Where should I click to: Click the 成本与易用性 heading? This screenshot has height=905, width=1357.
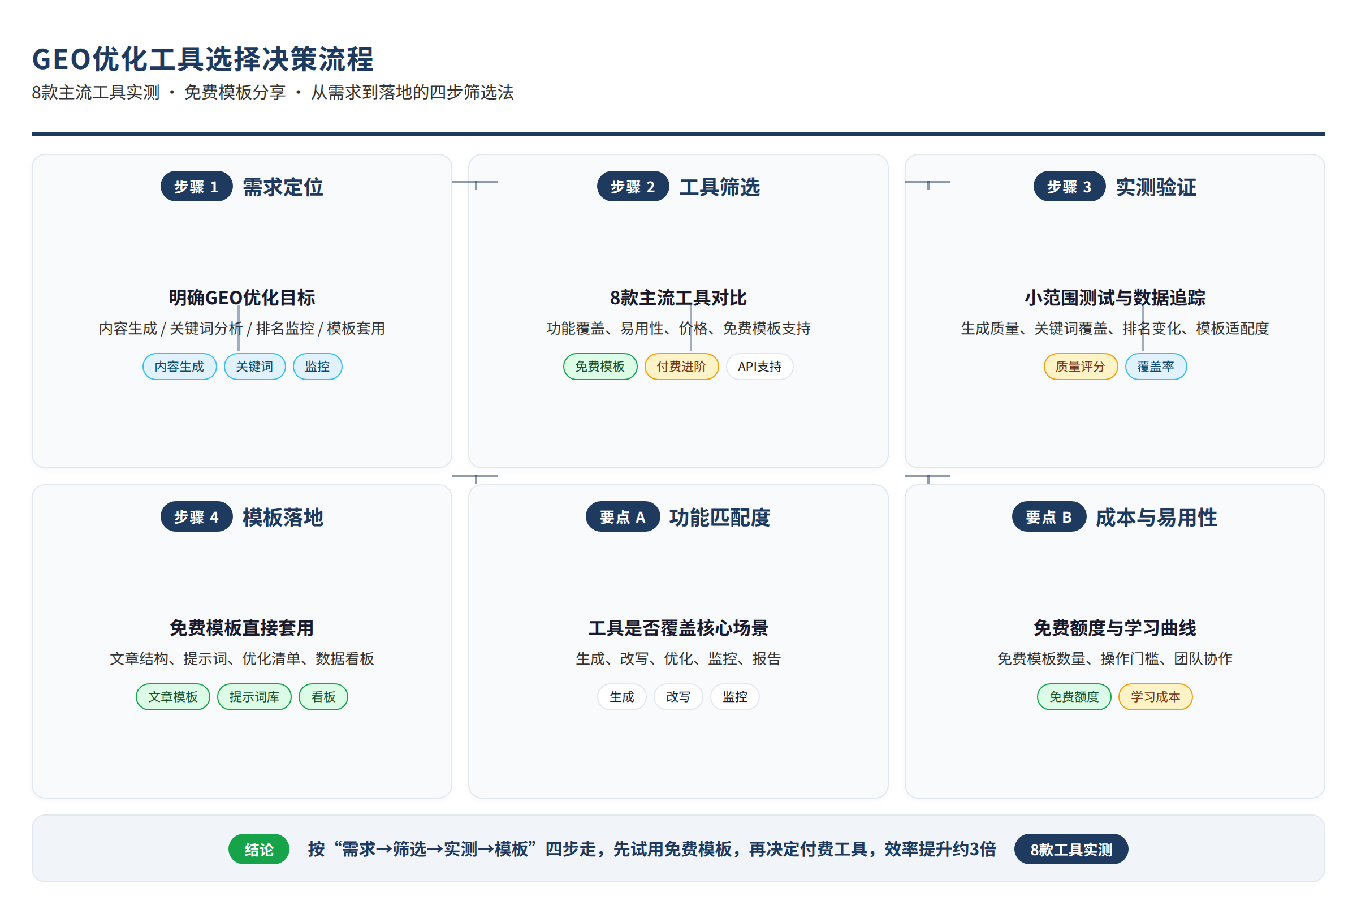click(1156, 517)
